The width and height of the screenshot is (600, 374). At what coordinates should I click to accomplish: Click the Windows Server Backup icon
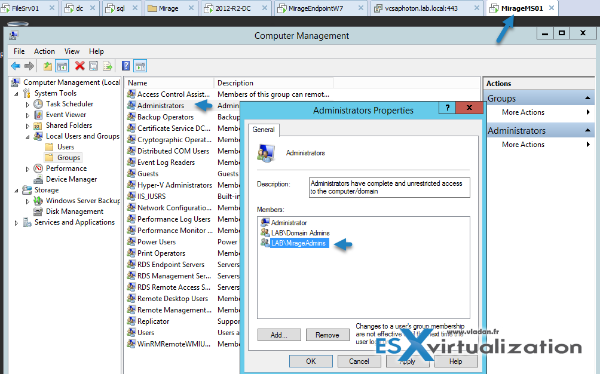(x=38, y=201)
